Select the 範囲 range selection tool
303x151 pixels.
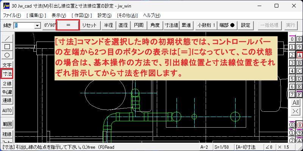(7, 124)
